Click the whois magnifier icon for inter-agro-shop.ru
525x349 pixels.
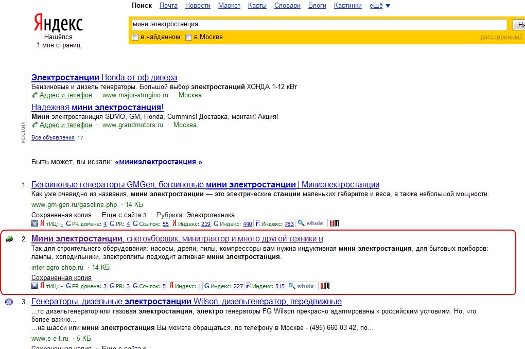tap(292, 286)
